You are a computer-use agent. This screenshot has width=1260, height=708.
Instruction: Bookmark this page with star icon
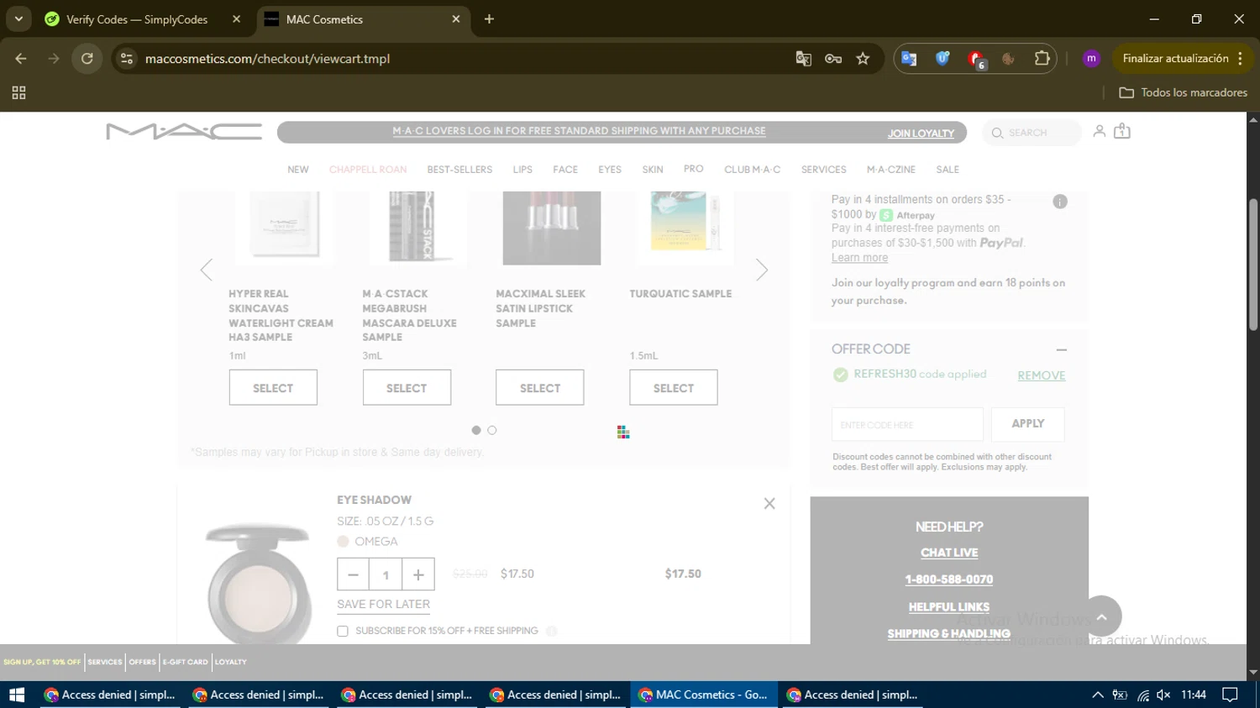coord(863,59)
